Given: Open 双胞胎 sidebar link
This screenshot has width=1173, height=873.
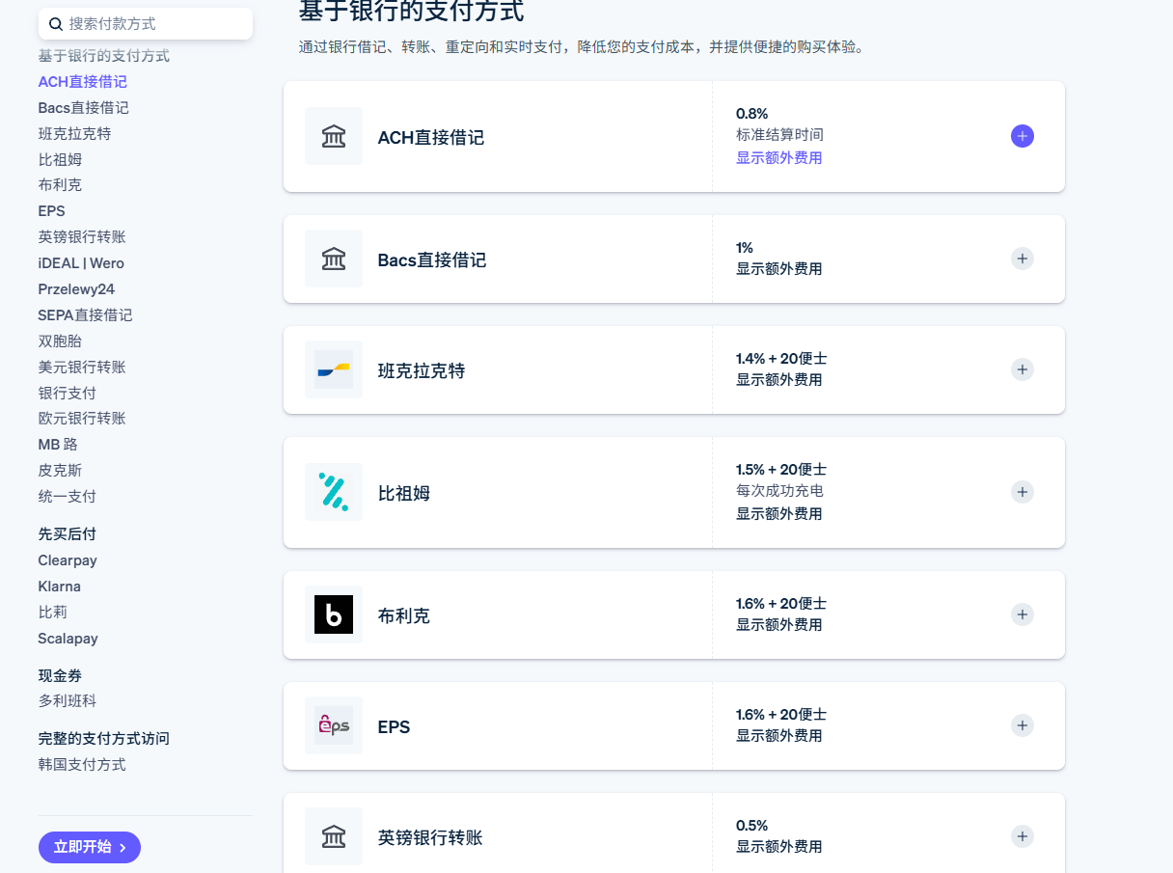Looking at the screenshot, I should pyautogui.click(x=61, y=341).
